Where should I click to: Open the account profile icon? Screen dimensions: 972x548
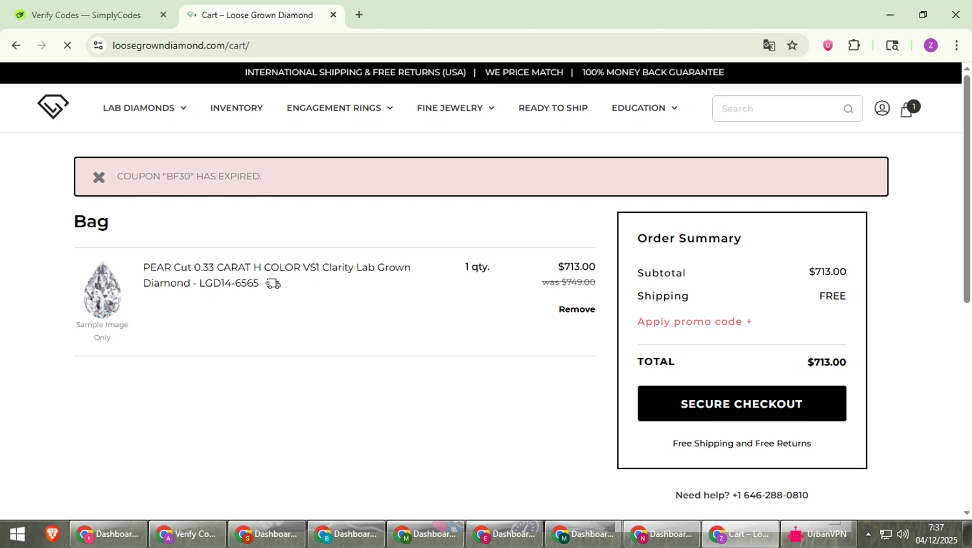882,108
